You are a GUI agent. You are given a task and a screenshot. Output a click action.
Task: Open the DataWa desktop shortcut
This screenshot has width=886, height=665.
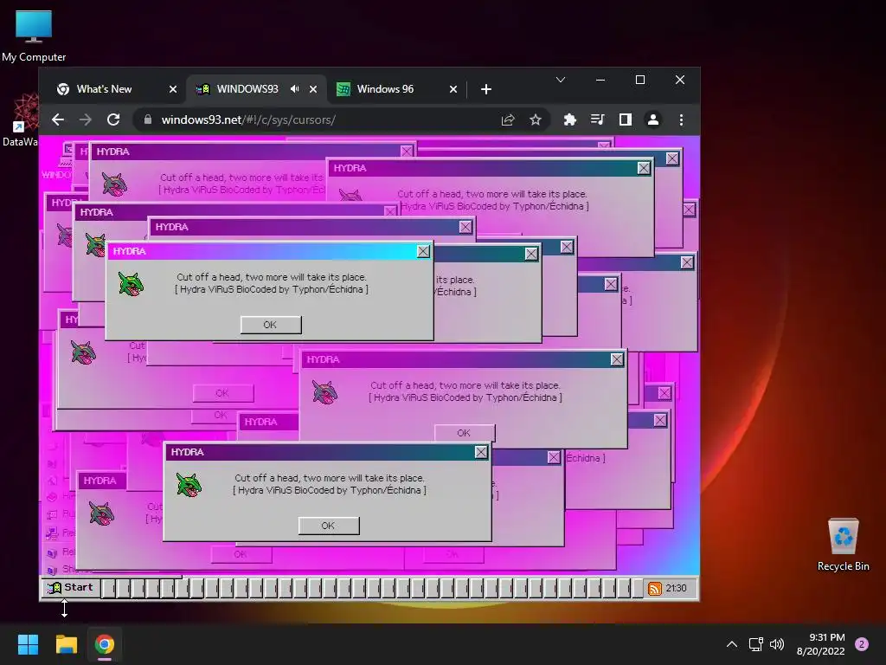click(21, 121)
